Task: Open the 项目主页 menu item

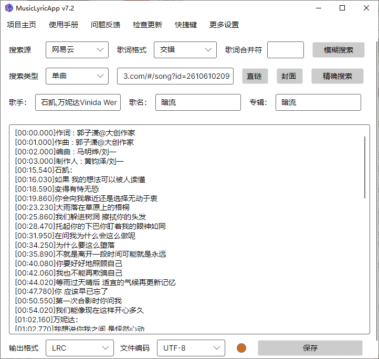Action: pyautogui.click(x=22, y=25)
